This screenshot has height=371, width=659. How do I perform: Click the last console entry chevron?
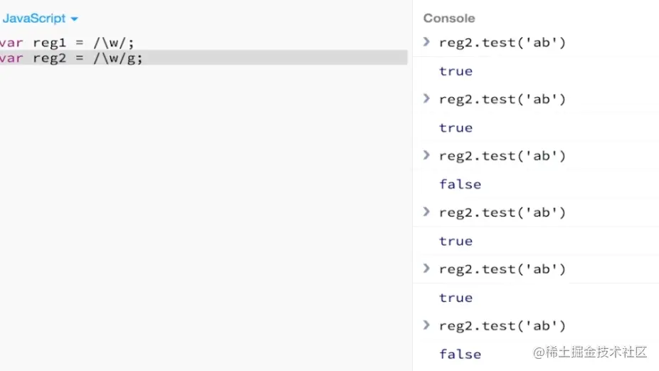pos(426,325)
